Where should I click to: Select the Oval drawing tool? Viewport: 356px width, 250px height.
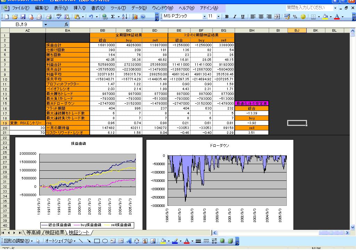click(x=105, y=241)
